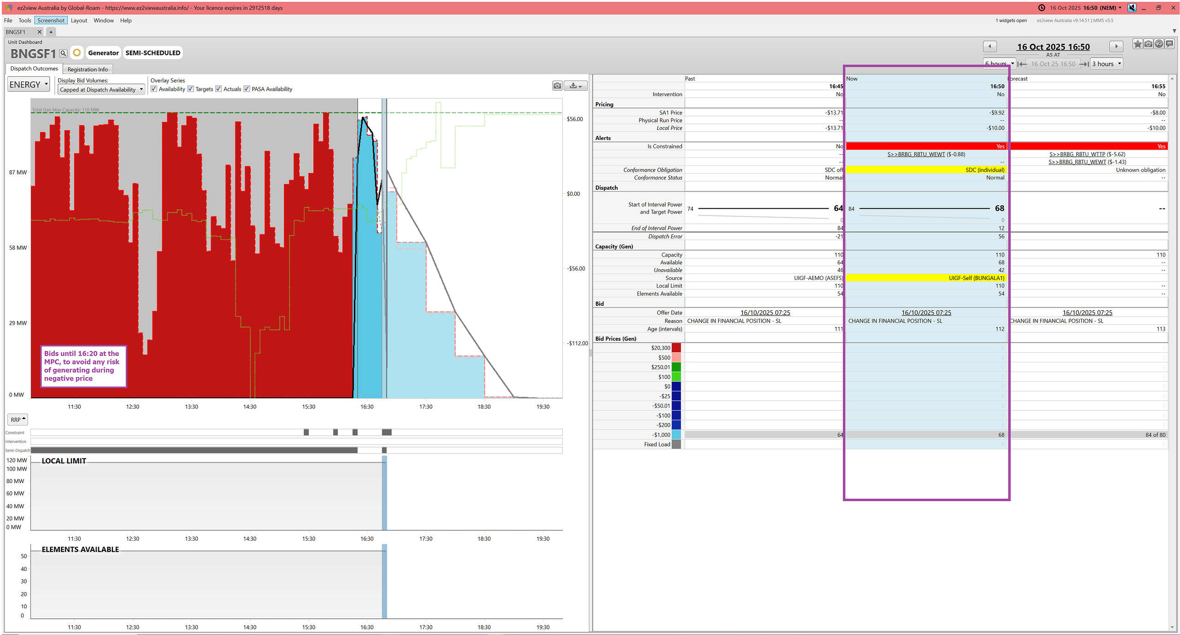Step to the next dispatch interval
The height and width of the screenshot is (635, 1180).
(1116, 47)
